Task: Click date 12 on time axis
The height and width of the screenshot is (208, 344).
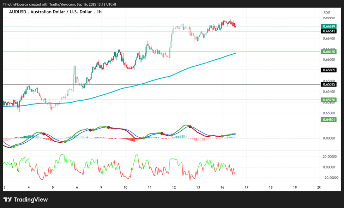Action: pos(174,188)
